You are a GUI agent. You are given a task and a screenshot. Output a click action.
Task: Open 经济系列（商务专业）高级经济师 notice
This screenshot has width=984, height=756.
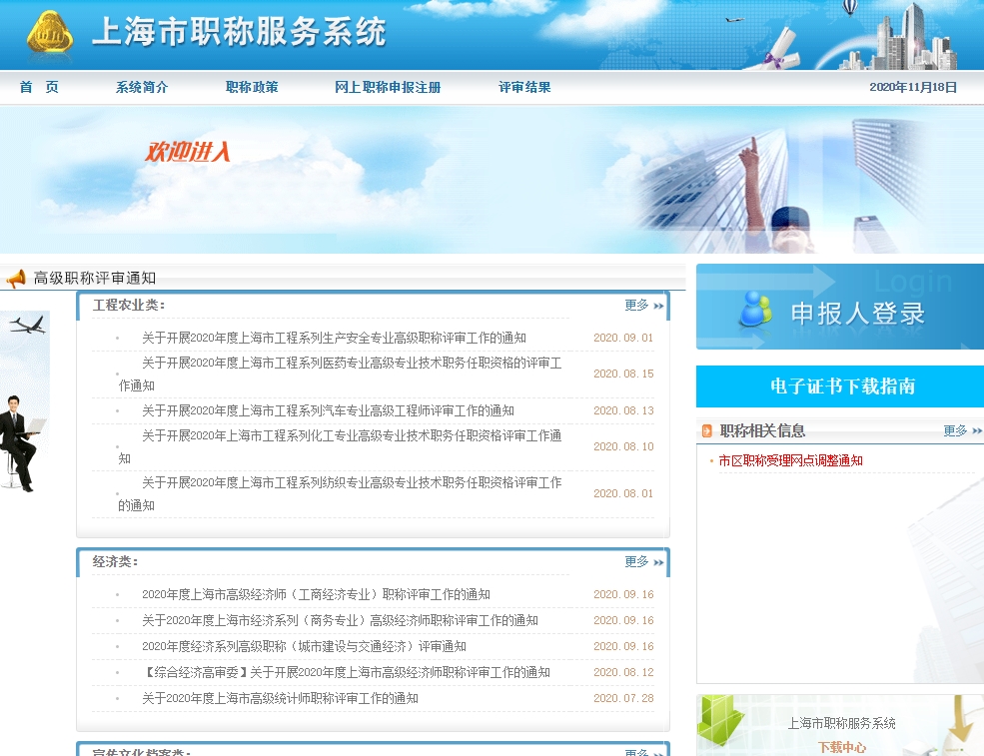(x=340, y=620)
